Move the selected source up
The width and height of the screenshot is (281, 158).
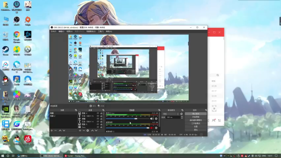coord(92,131)
